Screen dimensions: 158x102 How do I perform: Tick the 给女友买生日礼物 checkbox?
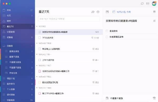click(39, 82)
